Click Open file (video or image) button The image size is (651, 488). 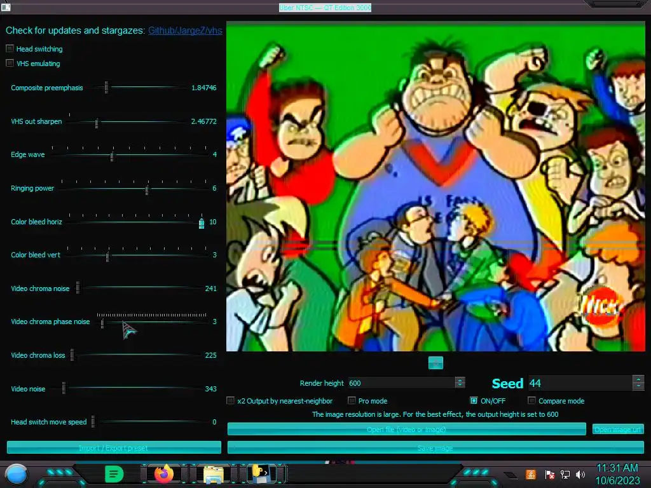(x=406, y=429)
